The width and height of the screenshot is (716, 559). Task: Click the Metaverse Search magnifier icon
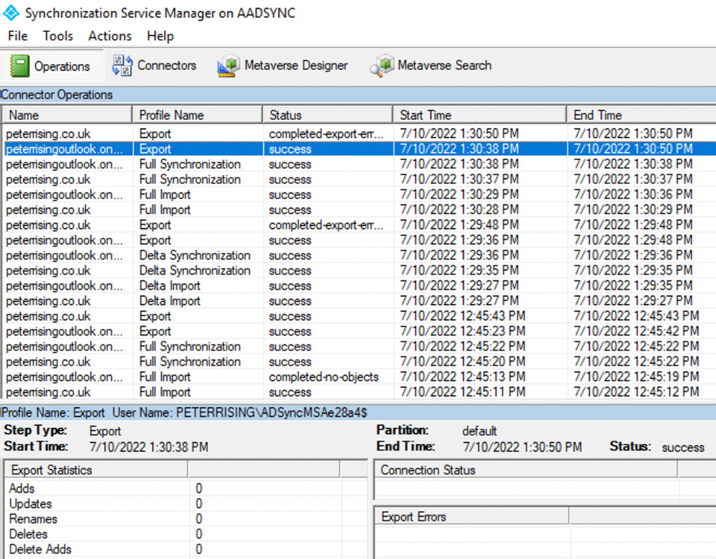382,65
